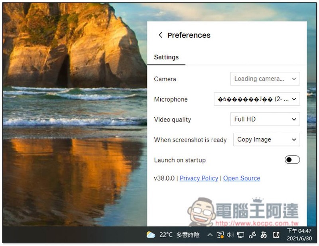Click the rightmost square app icon in the tray
This screenshot has height=246, width=319.
click(x=276, y=235)
